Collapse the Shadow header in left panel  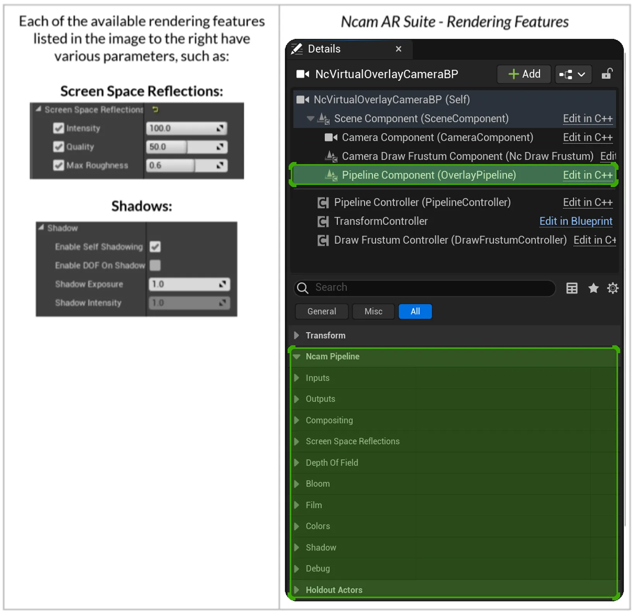click(x=41, y=228)
